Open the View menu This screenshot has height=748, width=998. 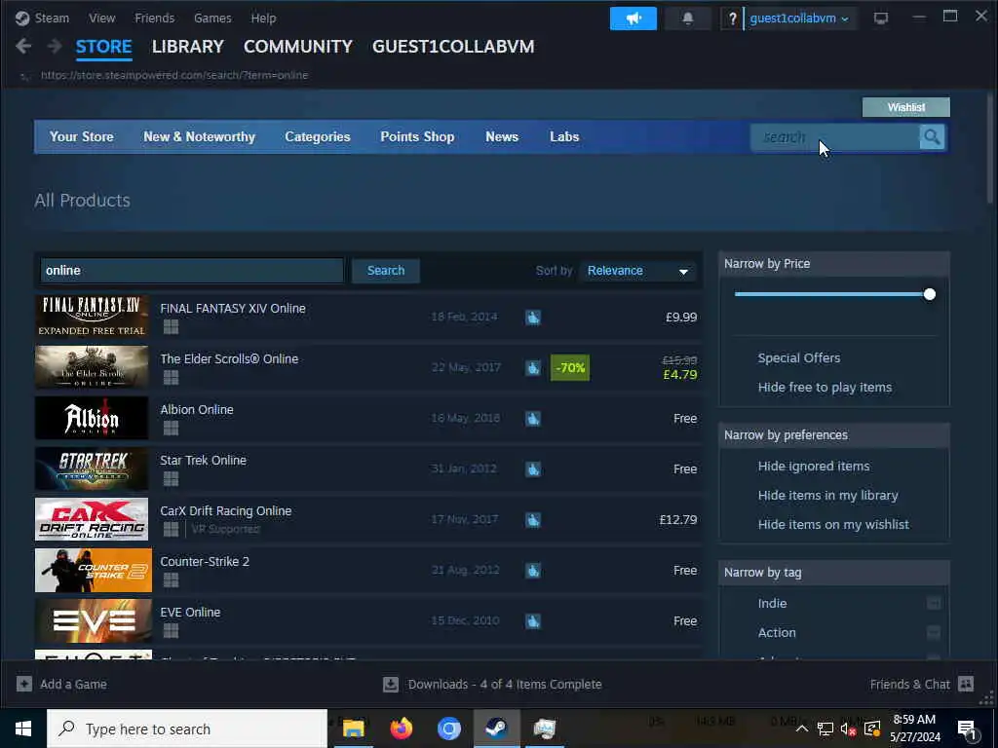[x=101, y=18]
